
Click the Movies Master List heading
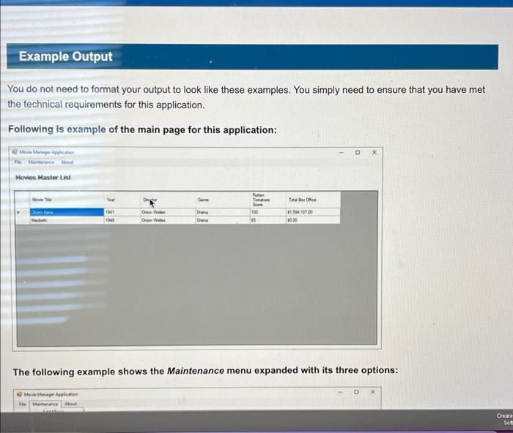pyautogui.click(x=43, y=177)
